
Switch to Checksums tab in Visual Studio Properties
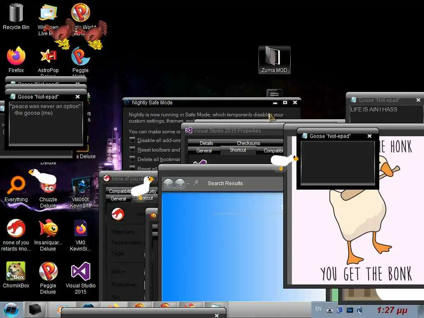pyautogui.click(x=248, y=143)
